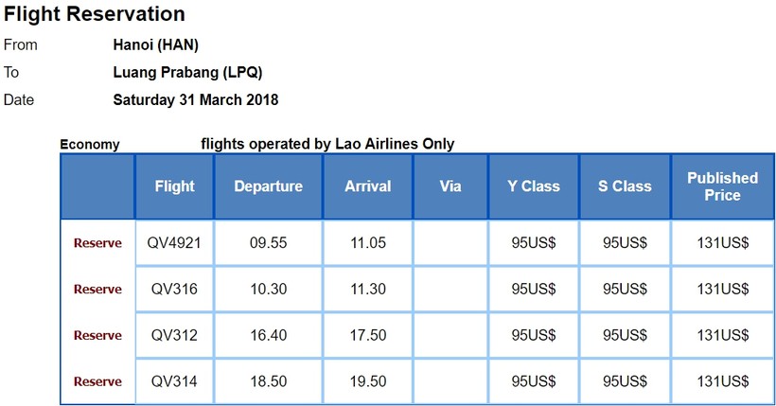Select the 17.50 arrival time cell
Screen dimensions: 776x406
tap(367, 336)
